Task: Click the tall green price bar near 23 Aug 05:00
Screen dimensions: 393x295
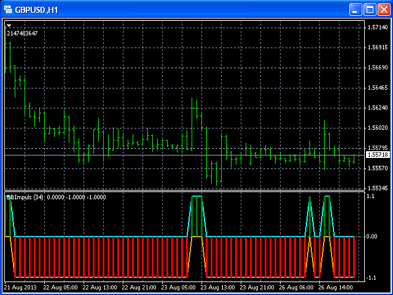Action: pos(193,123)
